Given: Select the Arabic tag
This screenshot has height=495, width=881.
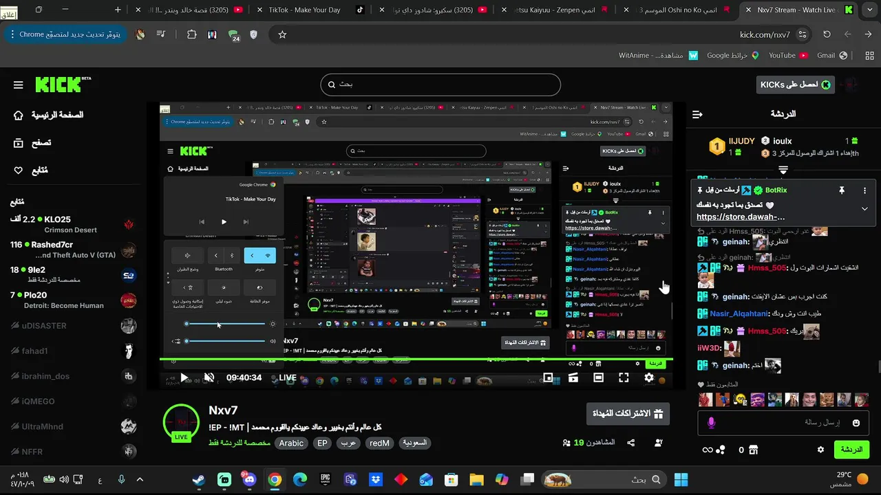Looking at the screenshot, I should coord(291,443).
